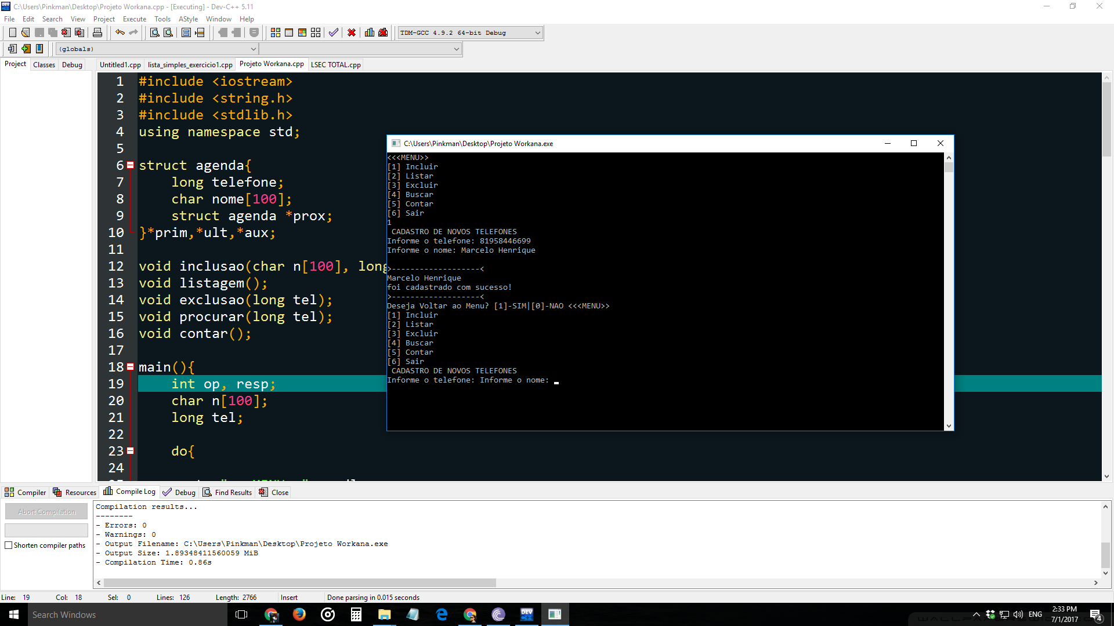This screenshot has width=1114, height=626.
Task: Switch to Untitled1.cpp tab
Action: click(120, 64)
